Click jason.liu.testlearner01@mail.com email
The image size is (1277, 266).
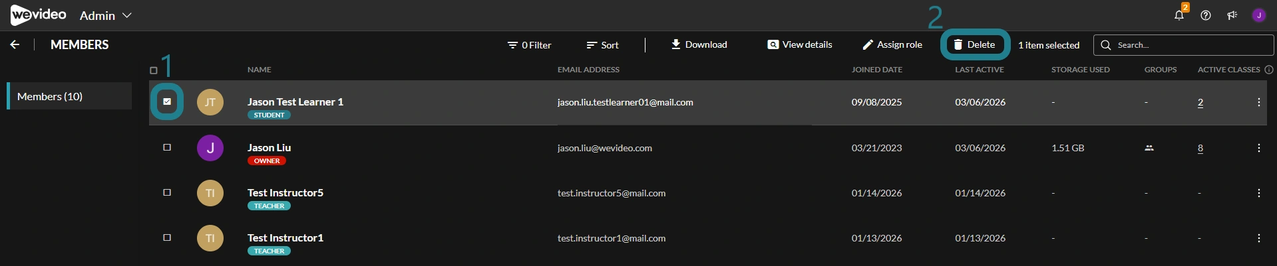626,102
